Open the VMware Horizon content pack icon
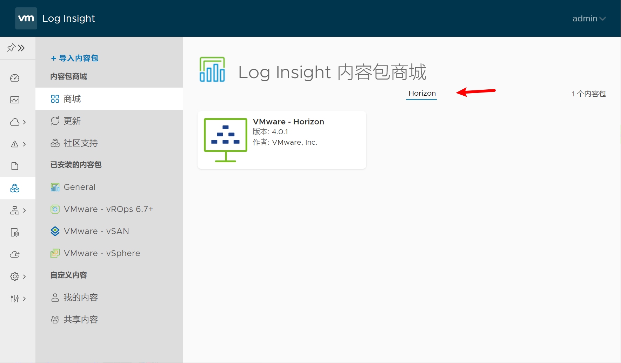Image resolution: width=621 pixels, height=363 pixels. [226, 140]
